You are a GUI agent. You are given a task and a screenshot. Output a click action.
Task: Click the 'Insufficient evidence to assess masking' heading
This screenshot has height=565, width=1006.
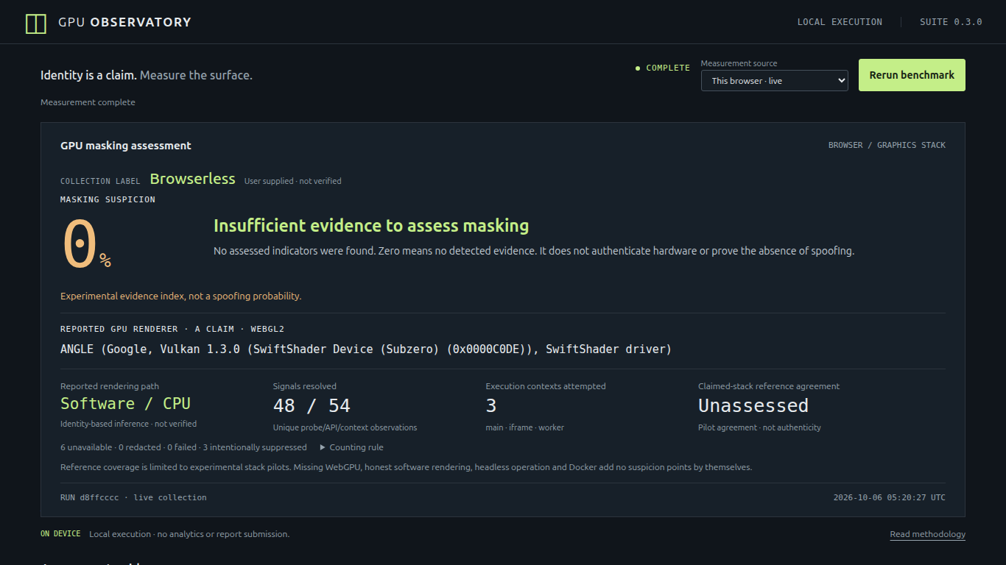pos(371,225)
